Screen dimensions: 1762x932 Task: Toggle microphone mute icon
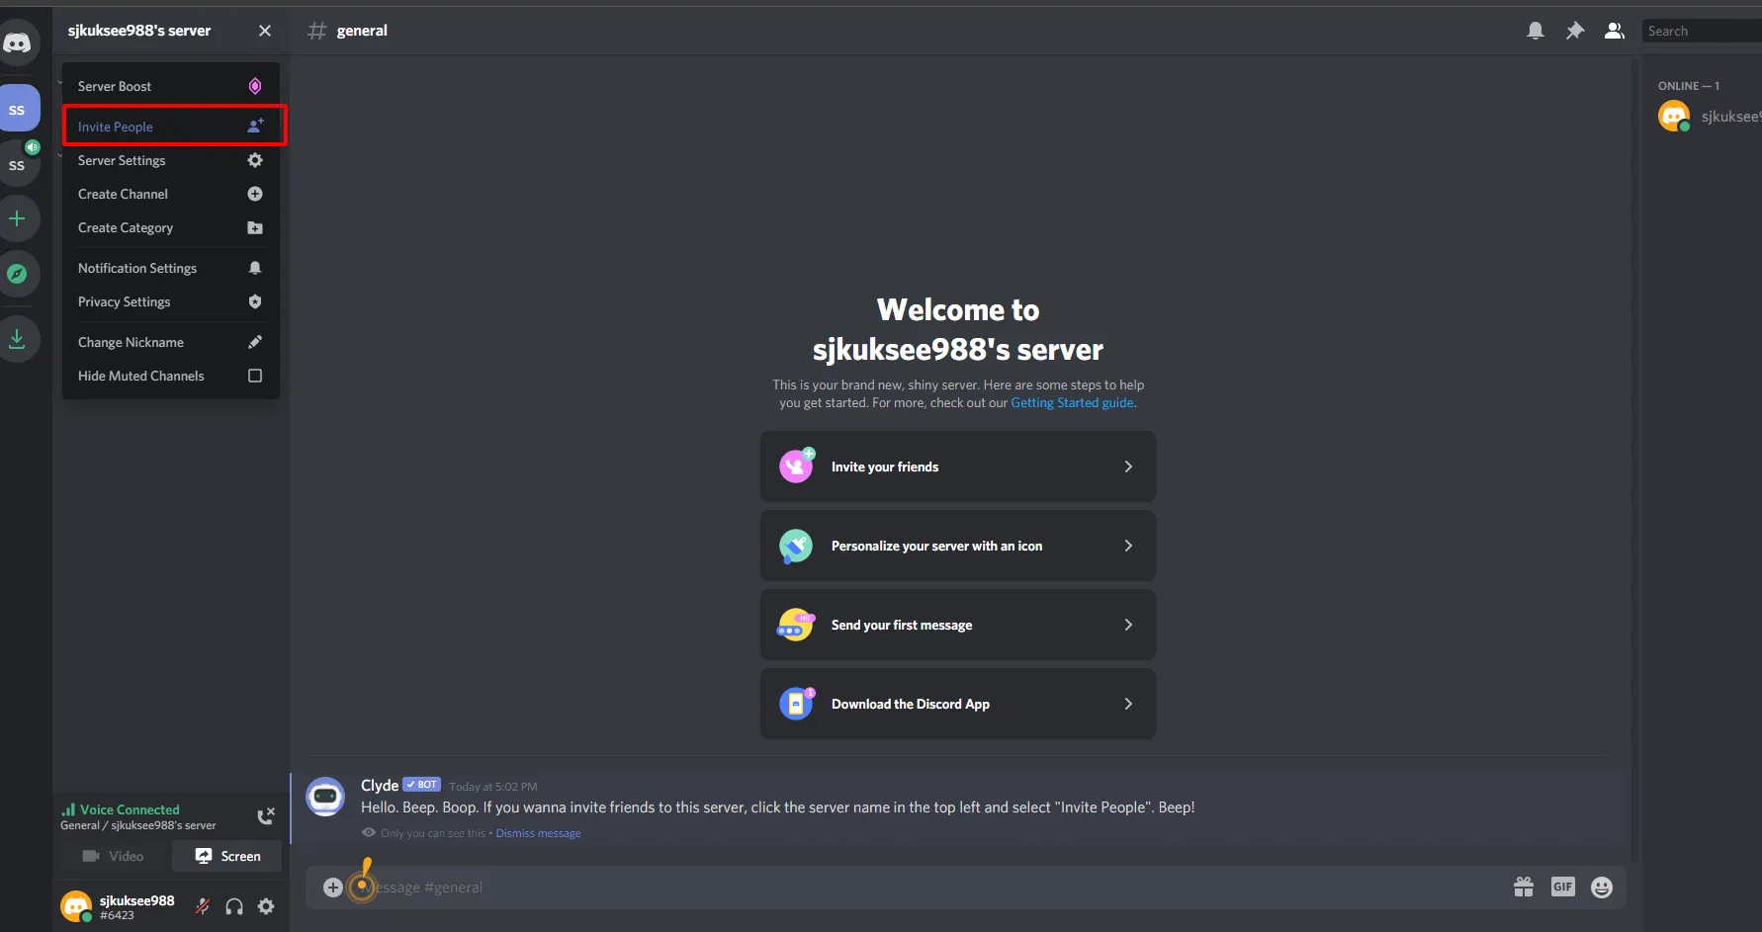click(203, 906)
